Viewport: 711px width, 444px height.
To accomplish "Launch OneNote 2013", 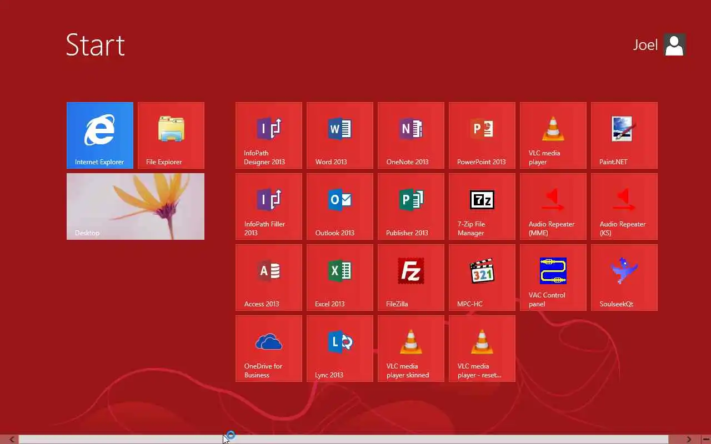I will (411, 135).
